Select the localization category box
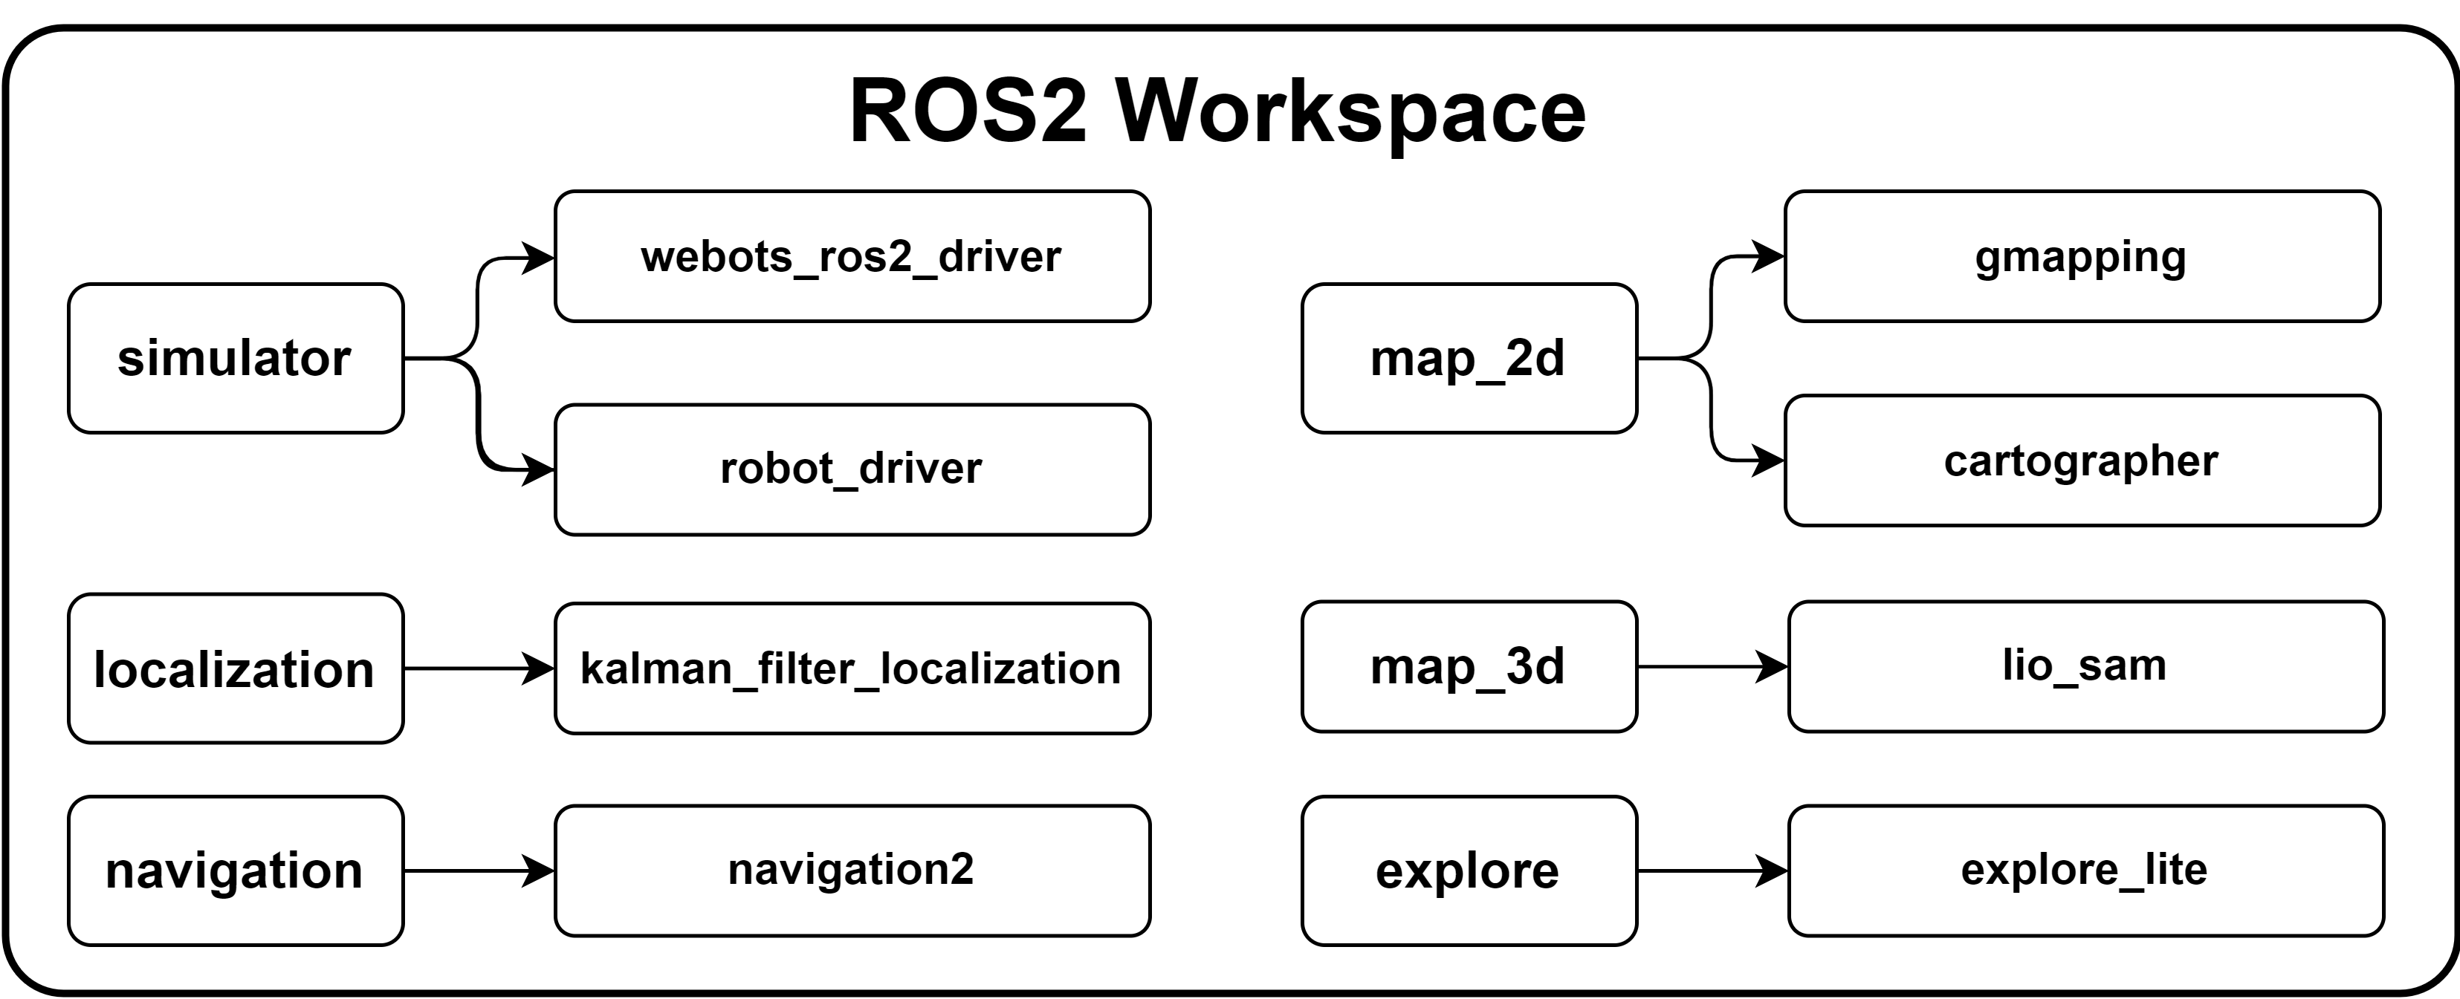Viewport: 2460px width, 999px height. coord(235,669)
